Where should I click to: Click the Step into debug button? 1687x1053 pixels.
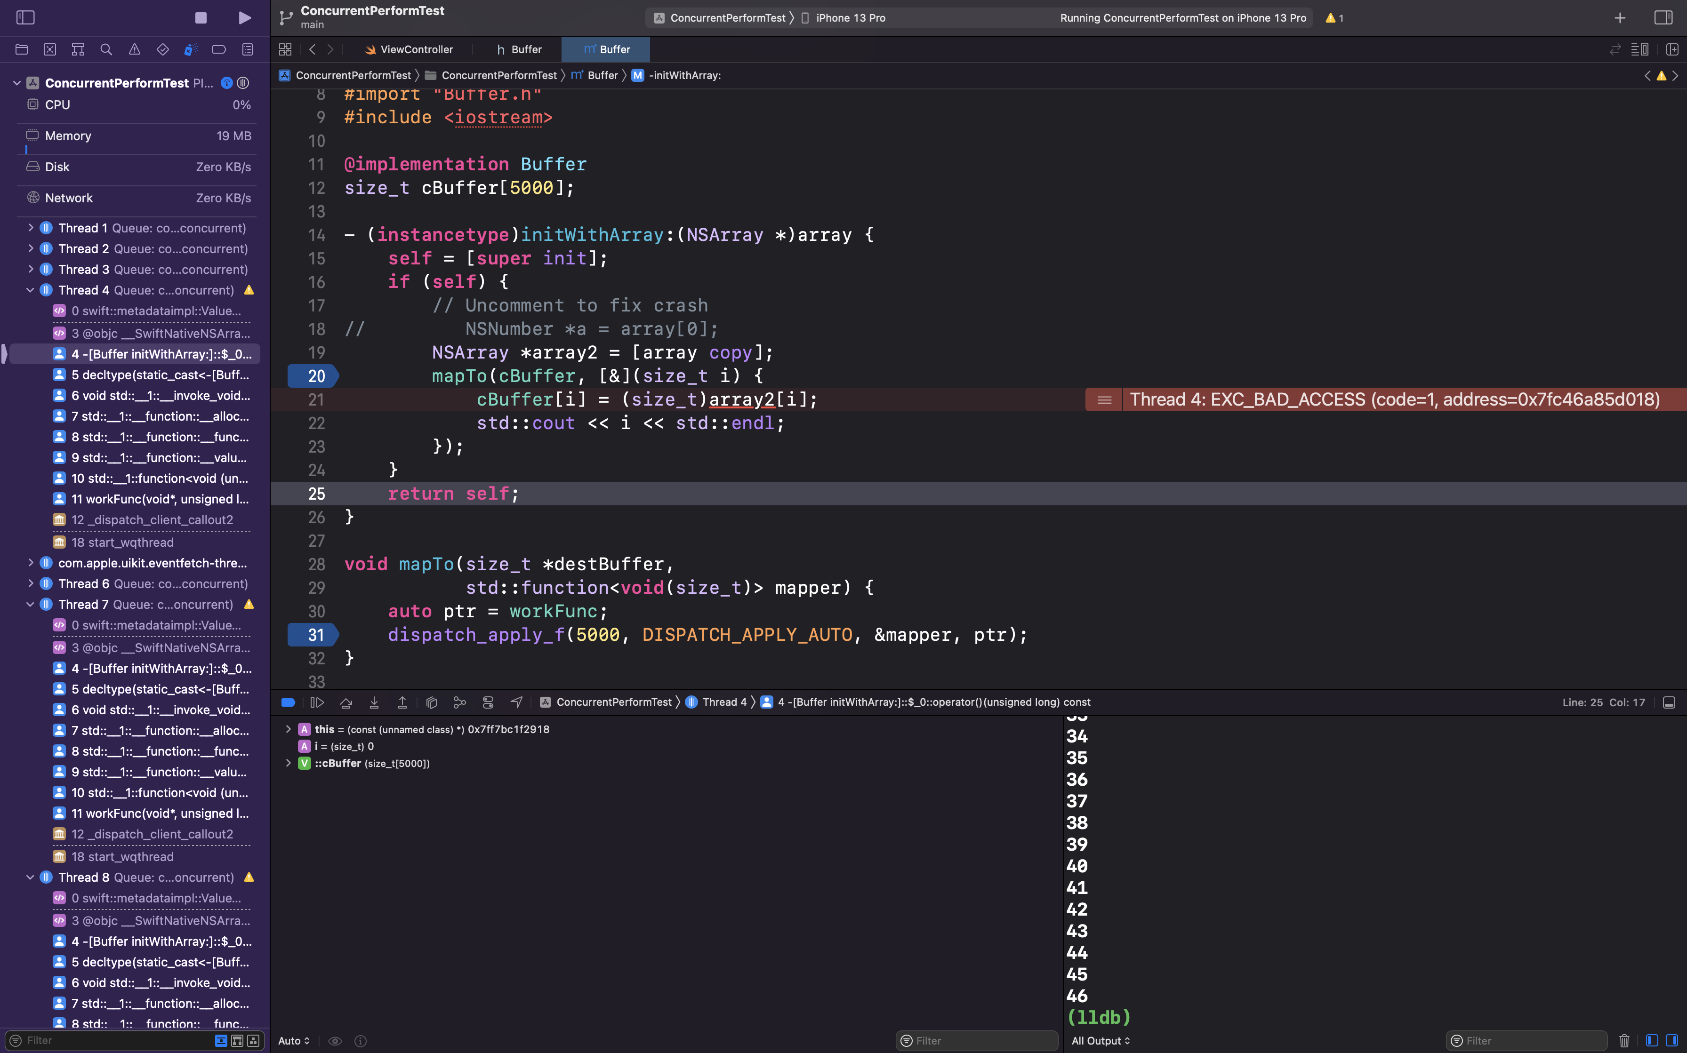pyautogui.click(x=374, y=702)
